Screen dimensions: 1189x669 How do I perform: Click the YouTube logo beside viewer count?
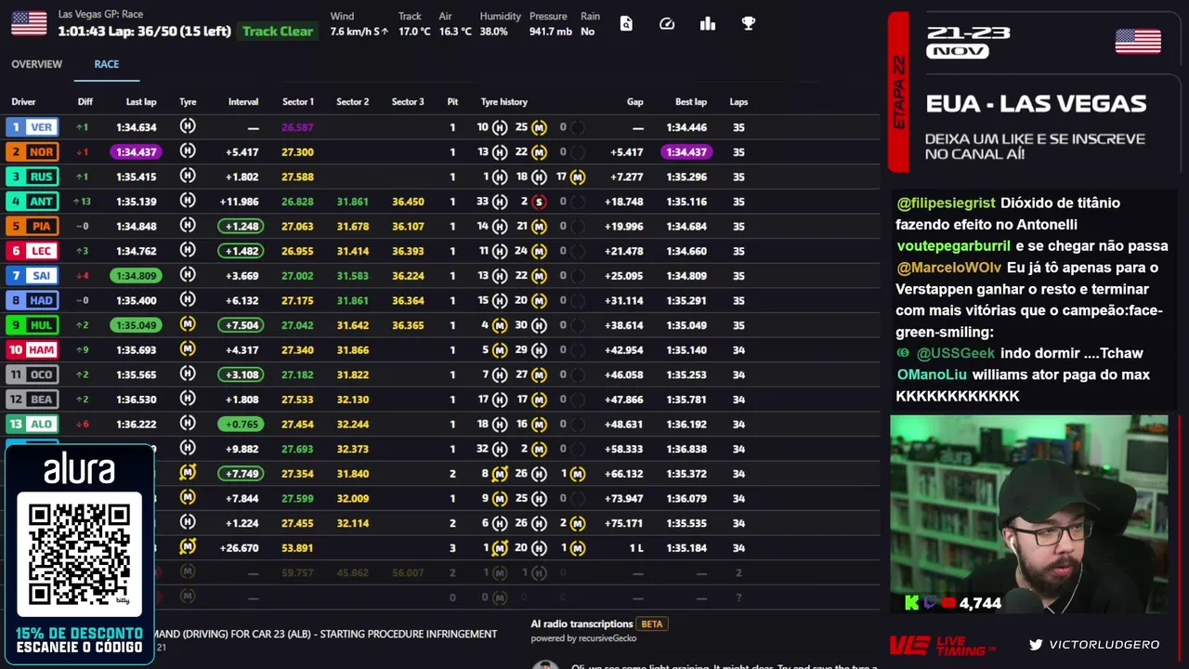coord(948,603)
